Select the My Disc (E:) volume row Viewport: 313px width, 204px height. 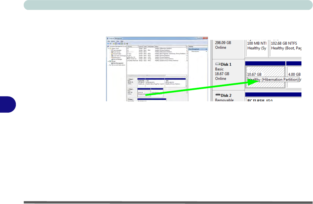(157, 57)
